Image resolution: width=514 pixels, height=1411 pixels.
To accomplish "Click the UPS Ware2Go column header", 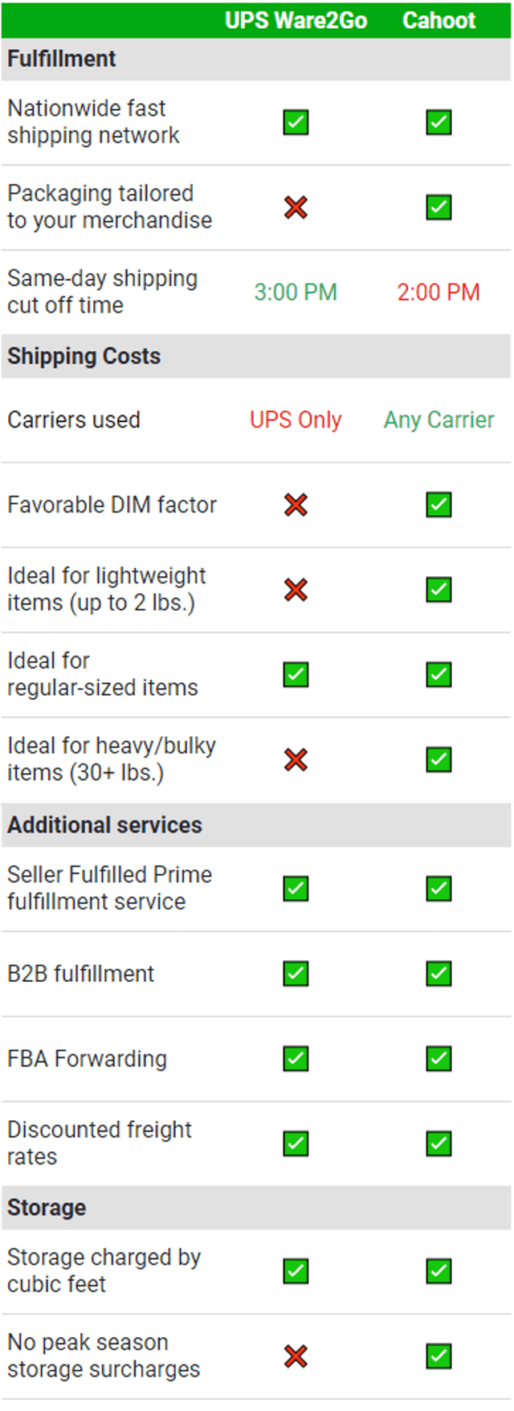I will coord(296,20).
